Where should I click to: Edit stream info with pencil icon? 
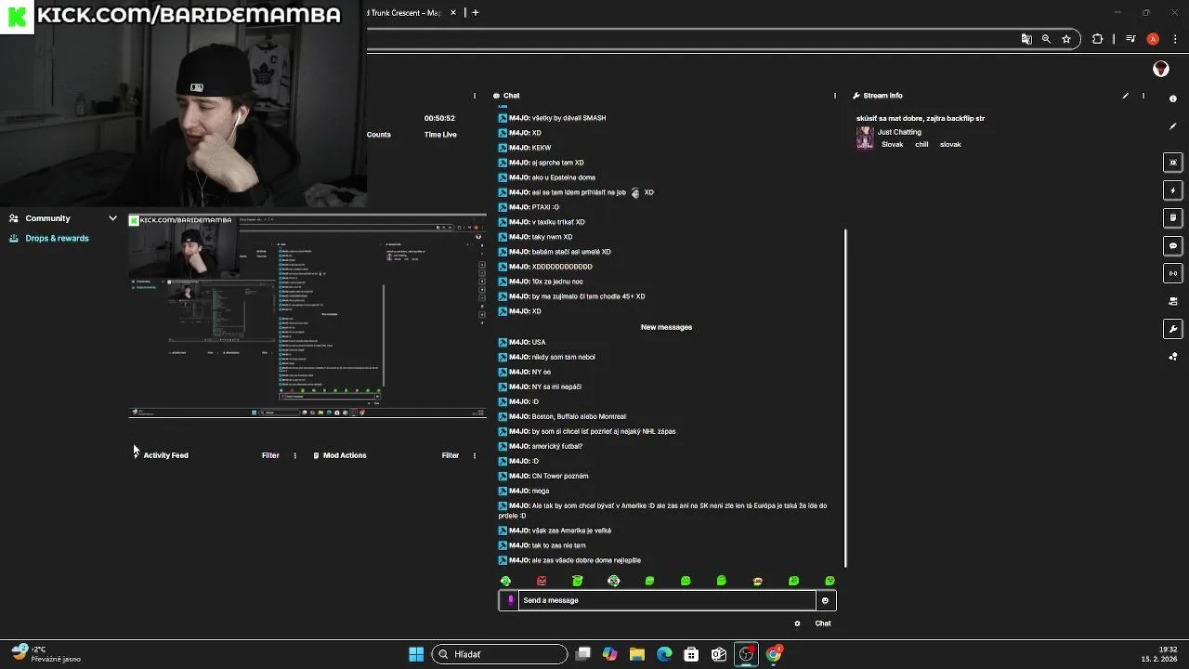coord(1125,96)
